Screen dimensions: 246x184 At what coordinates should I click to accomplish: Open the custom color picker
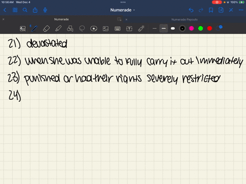click(219, 28)
